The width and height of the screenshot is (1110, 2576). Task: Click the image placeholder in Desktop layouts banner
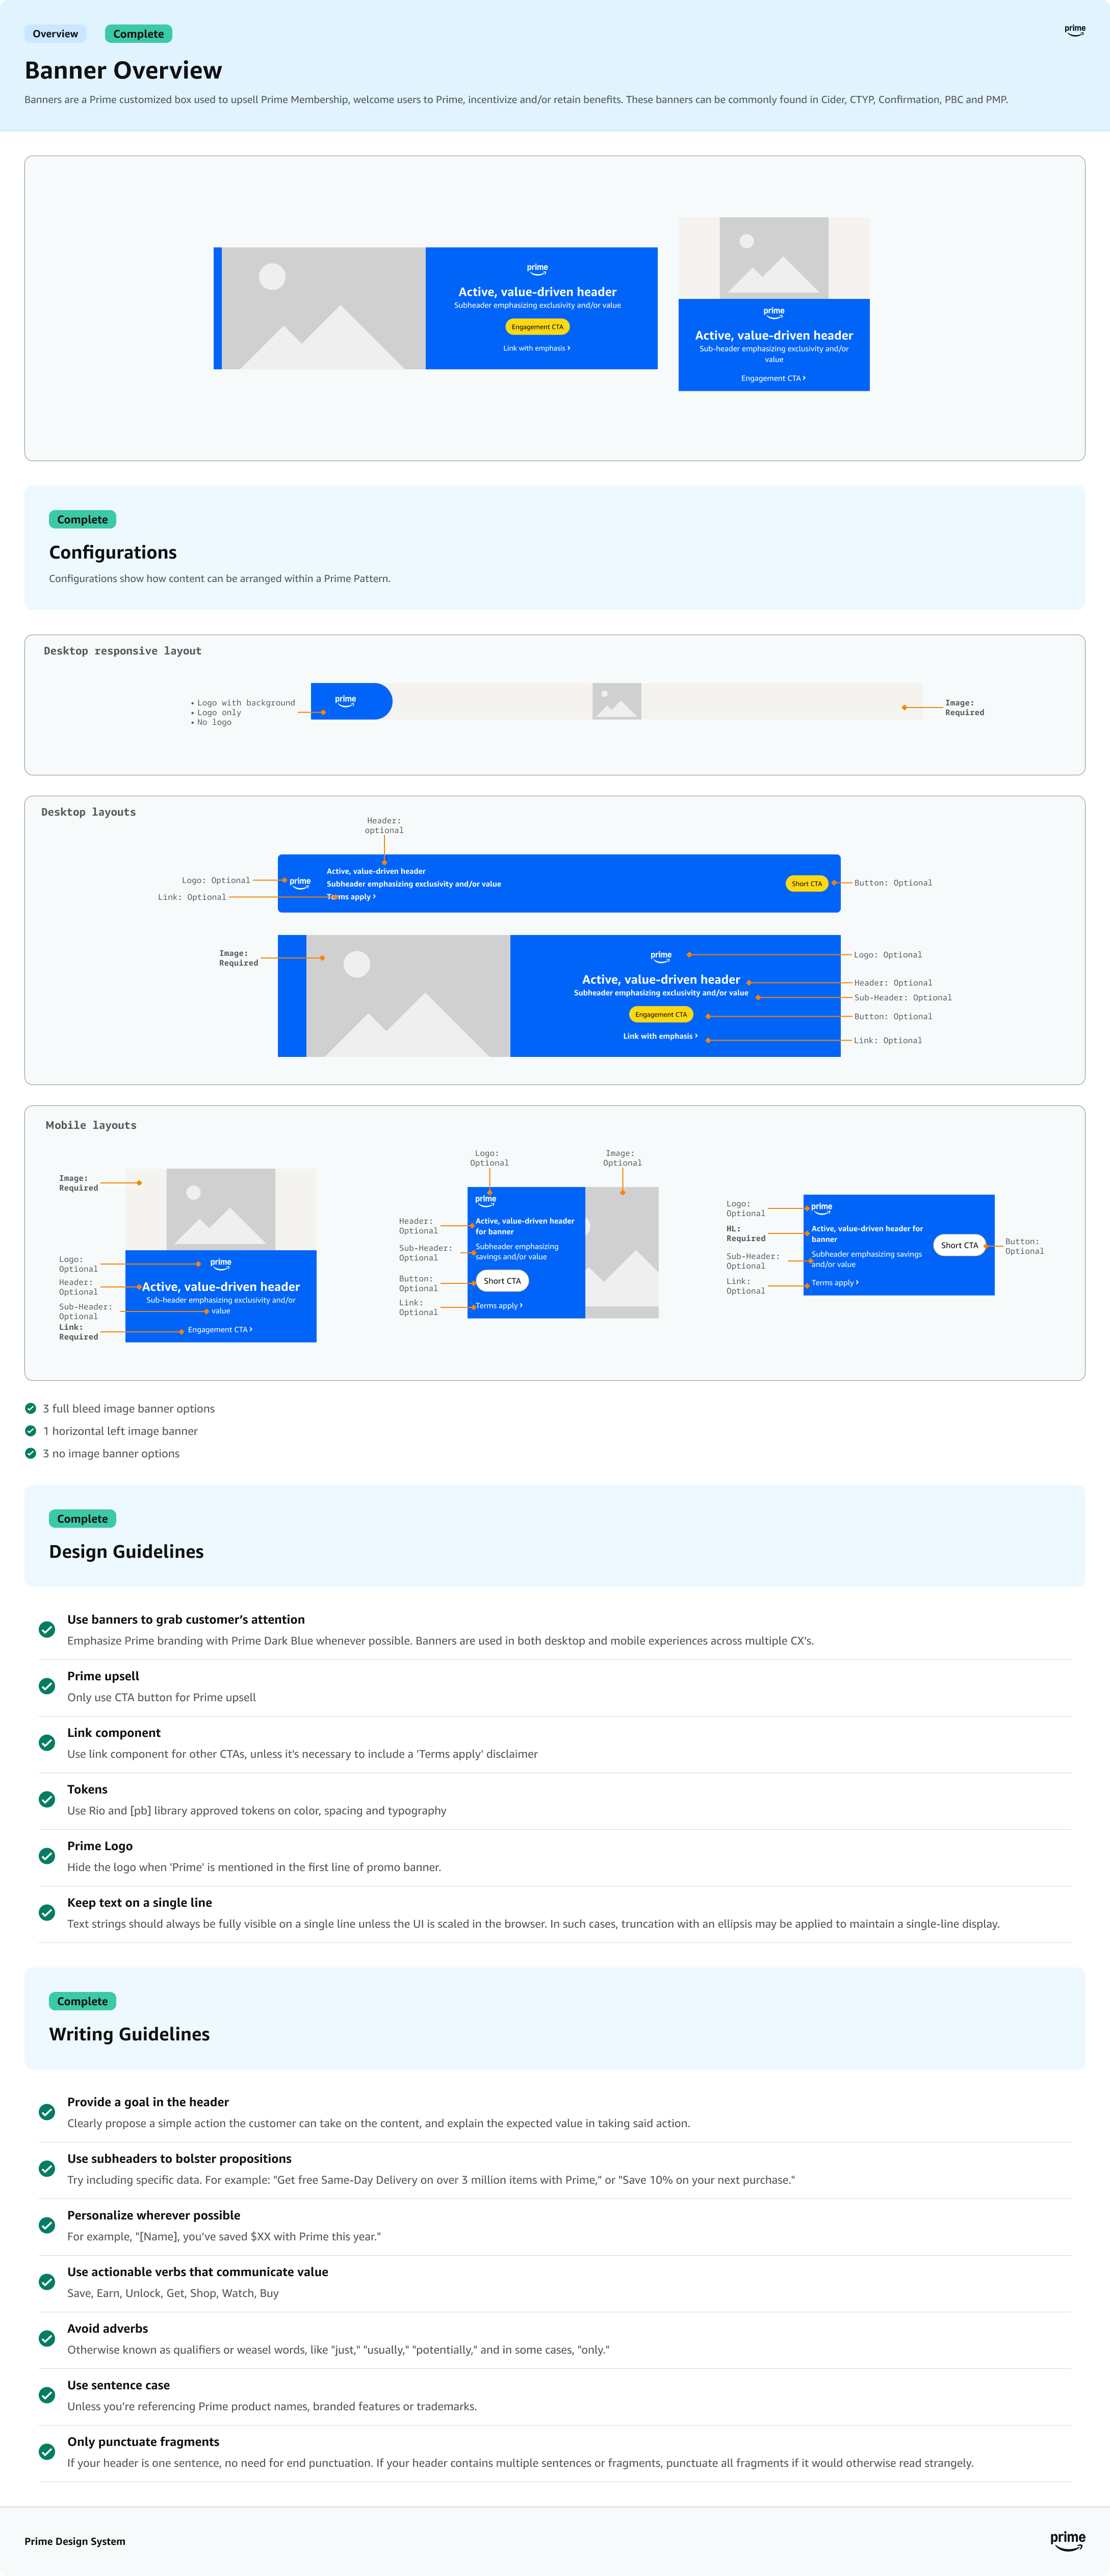pos(408,996)
